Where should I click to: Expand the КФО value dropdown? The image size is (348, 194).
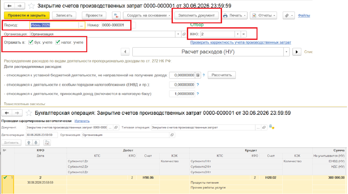pos(237,34)
